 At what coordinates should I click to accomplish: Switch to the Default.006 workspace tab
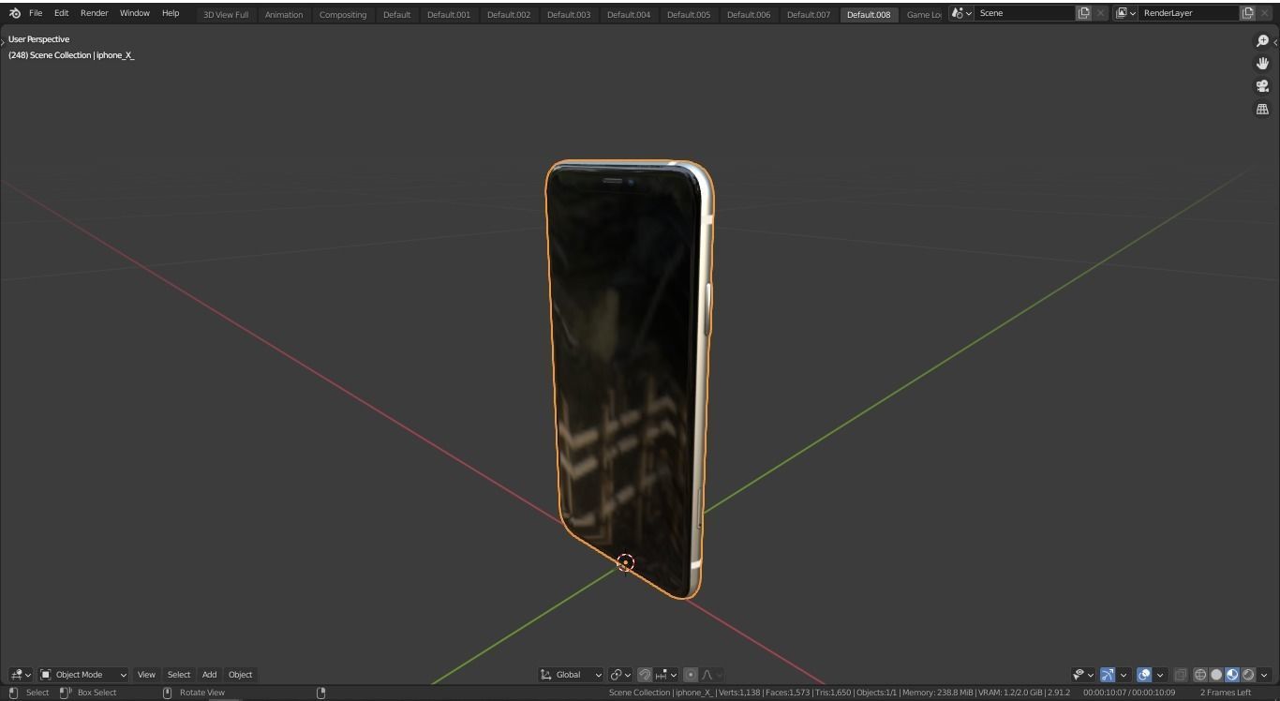[x=749, y=14]
